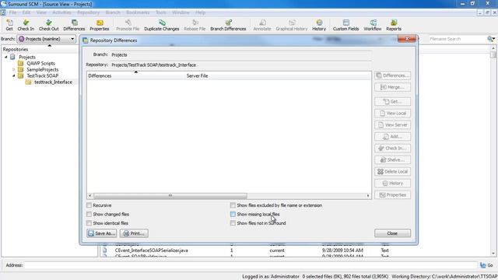Click the Go icon beside the Address bar
498x280 pixels.
click(x=486, y=265)
